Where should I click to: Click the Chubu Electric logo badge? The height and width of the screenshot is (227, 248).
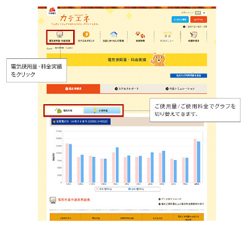pos(52,11)
